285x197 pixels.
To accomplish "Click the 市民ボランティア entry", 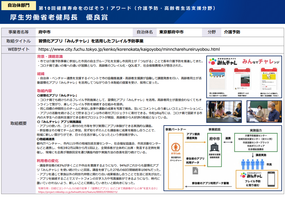I will click(256, 146).
